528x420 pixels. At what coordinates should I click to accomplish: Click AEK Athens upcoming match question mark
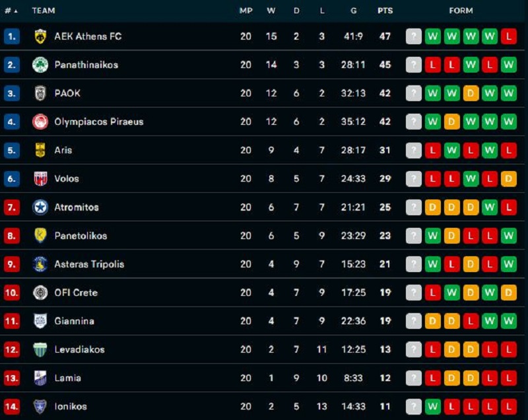[414, 36]
